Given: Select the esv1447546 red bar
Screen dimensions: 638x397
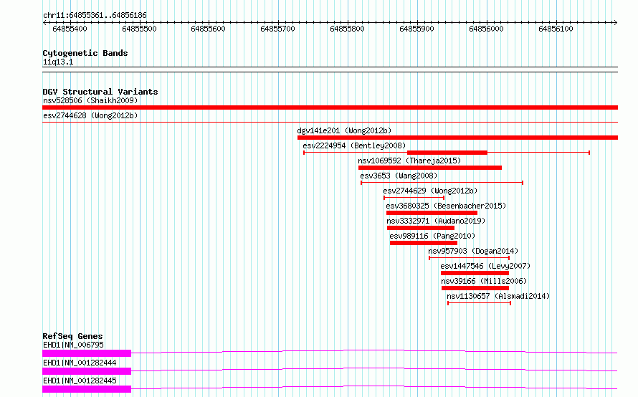Looking at the screenshot, I should (475, 273).
